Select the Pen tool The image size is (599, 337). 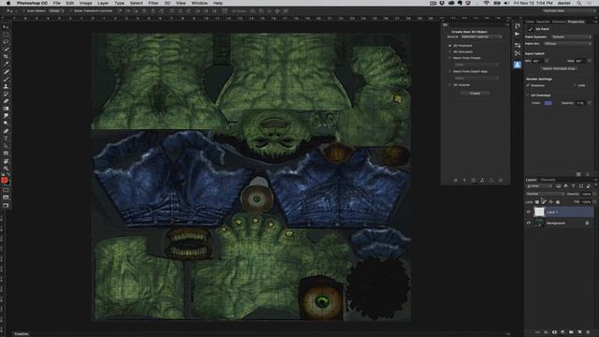(x=6, y=131)
